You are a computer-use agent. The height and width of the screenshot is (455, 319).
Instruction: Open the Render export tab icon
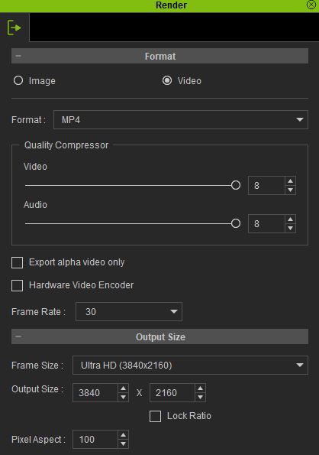coord(14,28)
